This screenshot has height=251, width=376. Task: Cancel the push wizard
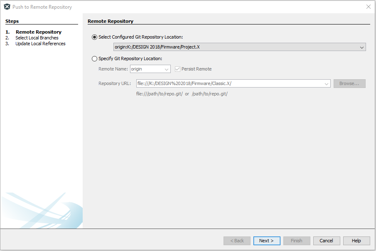[x=327, y=241]
